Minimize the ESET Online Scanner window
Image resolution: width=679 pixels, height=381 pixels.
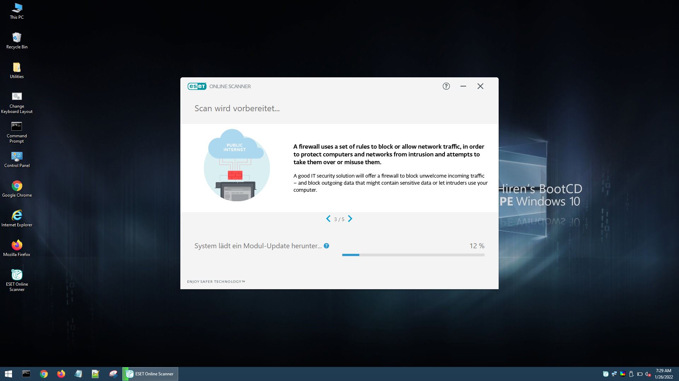(x=463, y=86)
